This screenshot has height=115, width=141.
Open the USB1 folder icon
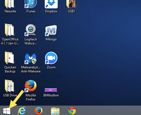(x=71, y=4)
